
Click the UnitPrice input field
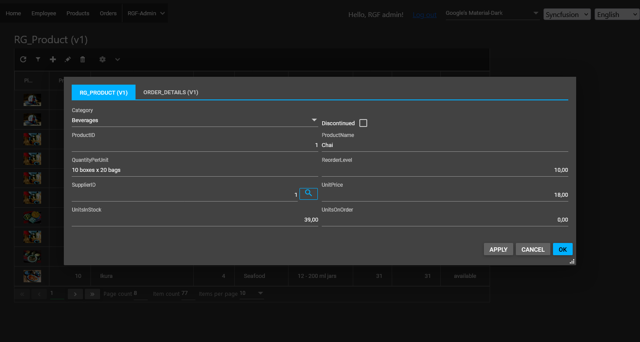444,195
